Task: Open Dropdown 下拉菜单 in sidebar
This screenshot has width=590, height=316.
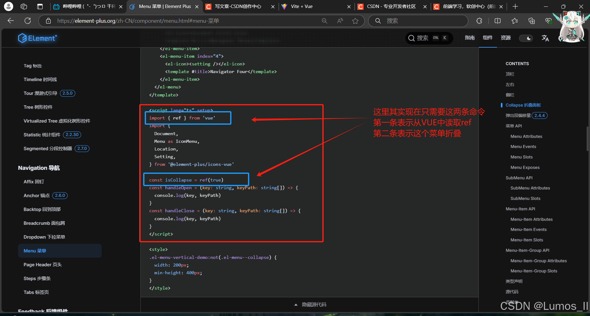Action: tap(44, 237)
